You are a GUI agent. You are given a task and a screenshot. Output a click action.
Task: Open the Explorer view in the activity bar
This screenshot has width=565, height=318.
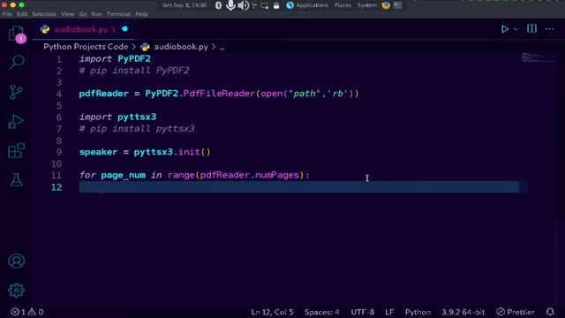pyautogui.click(x=16, y=34)
